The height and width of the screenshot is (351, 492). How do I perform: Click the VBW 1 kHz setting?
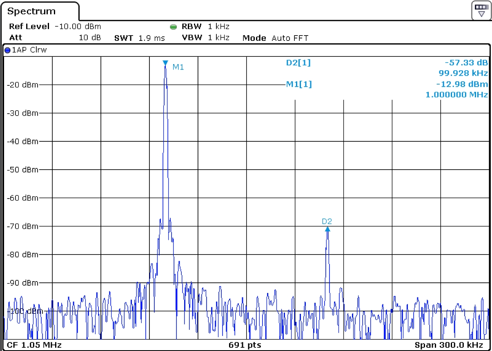(205, 38)
